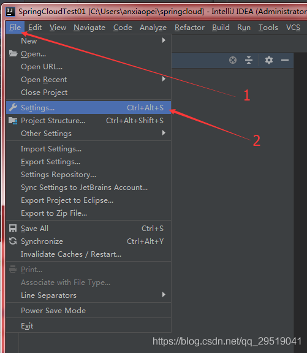Click the locate target crosshair icon

click(233, 60)
